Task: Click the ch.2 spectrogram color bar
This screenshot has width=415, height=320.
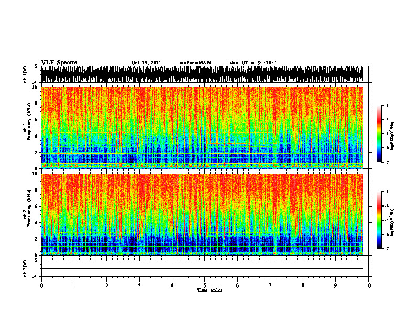Action: tap(379, 220)
